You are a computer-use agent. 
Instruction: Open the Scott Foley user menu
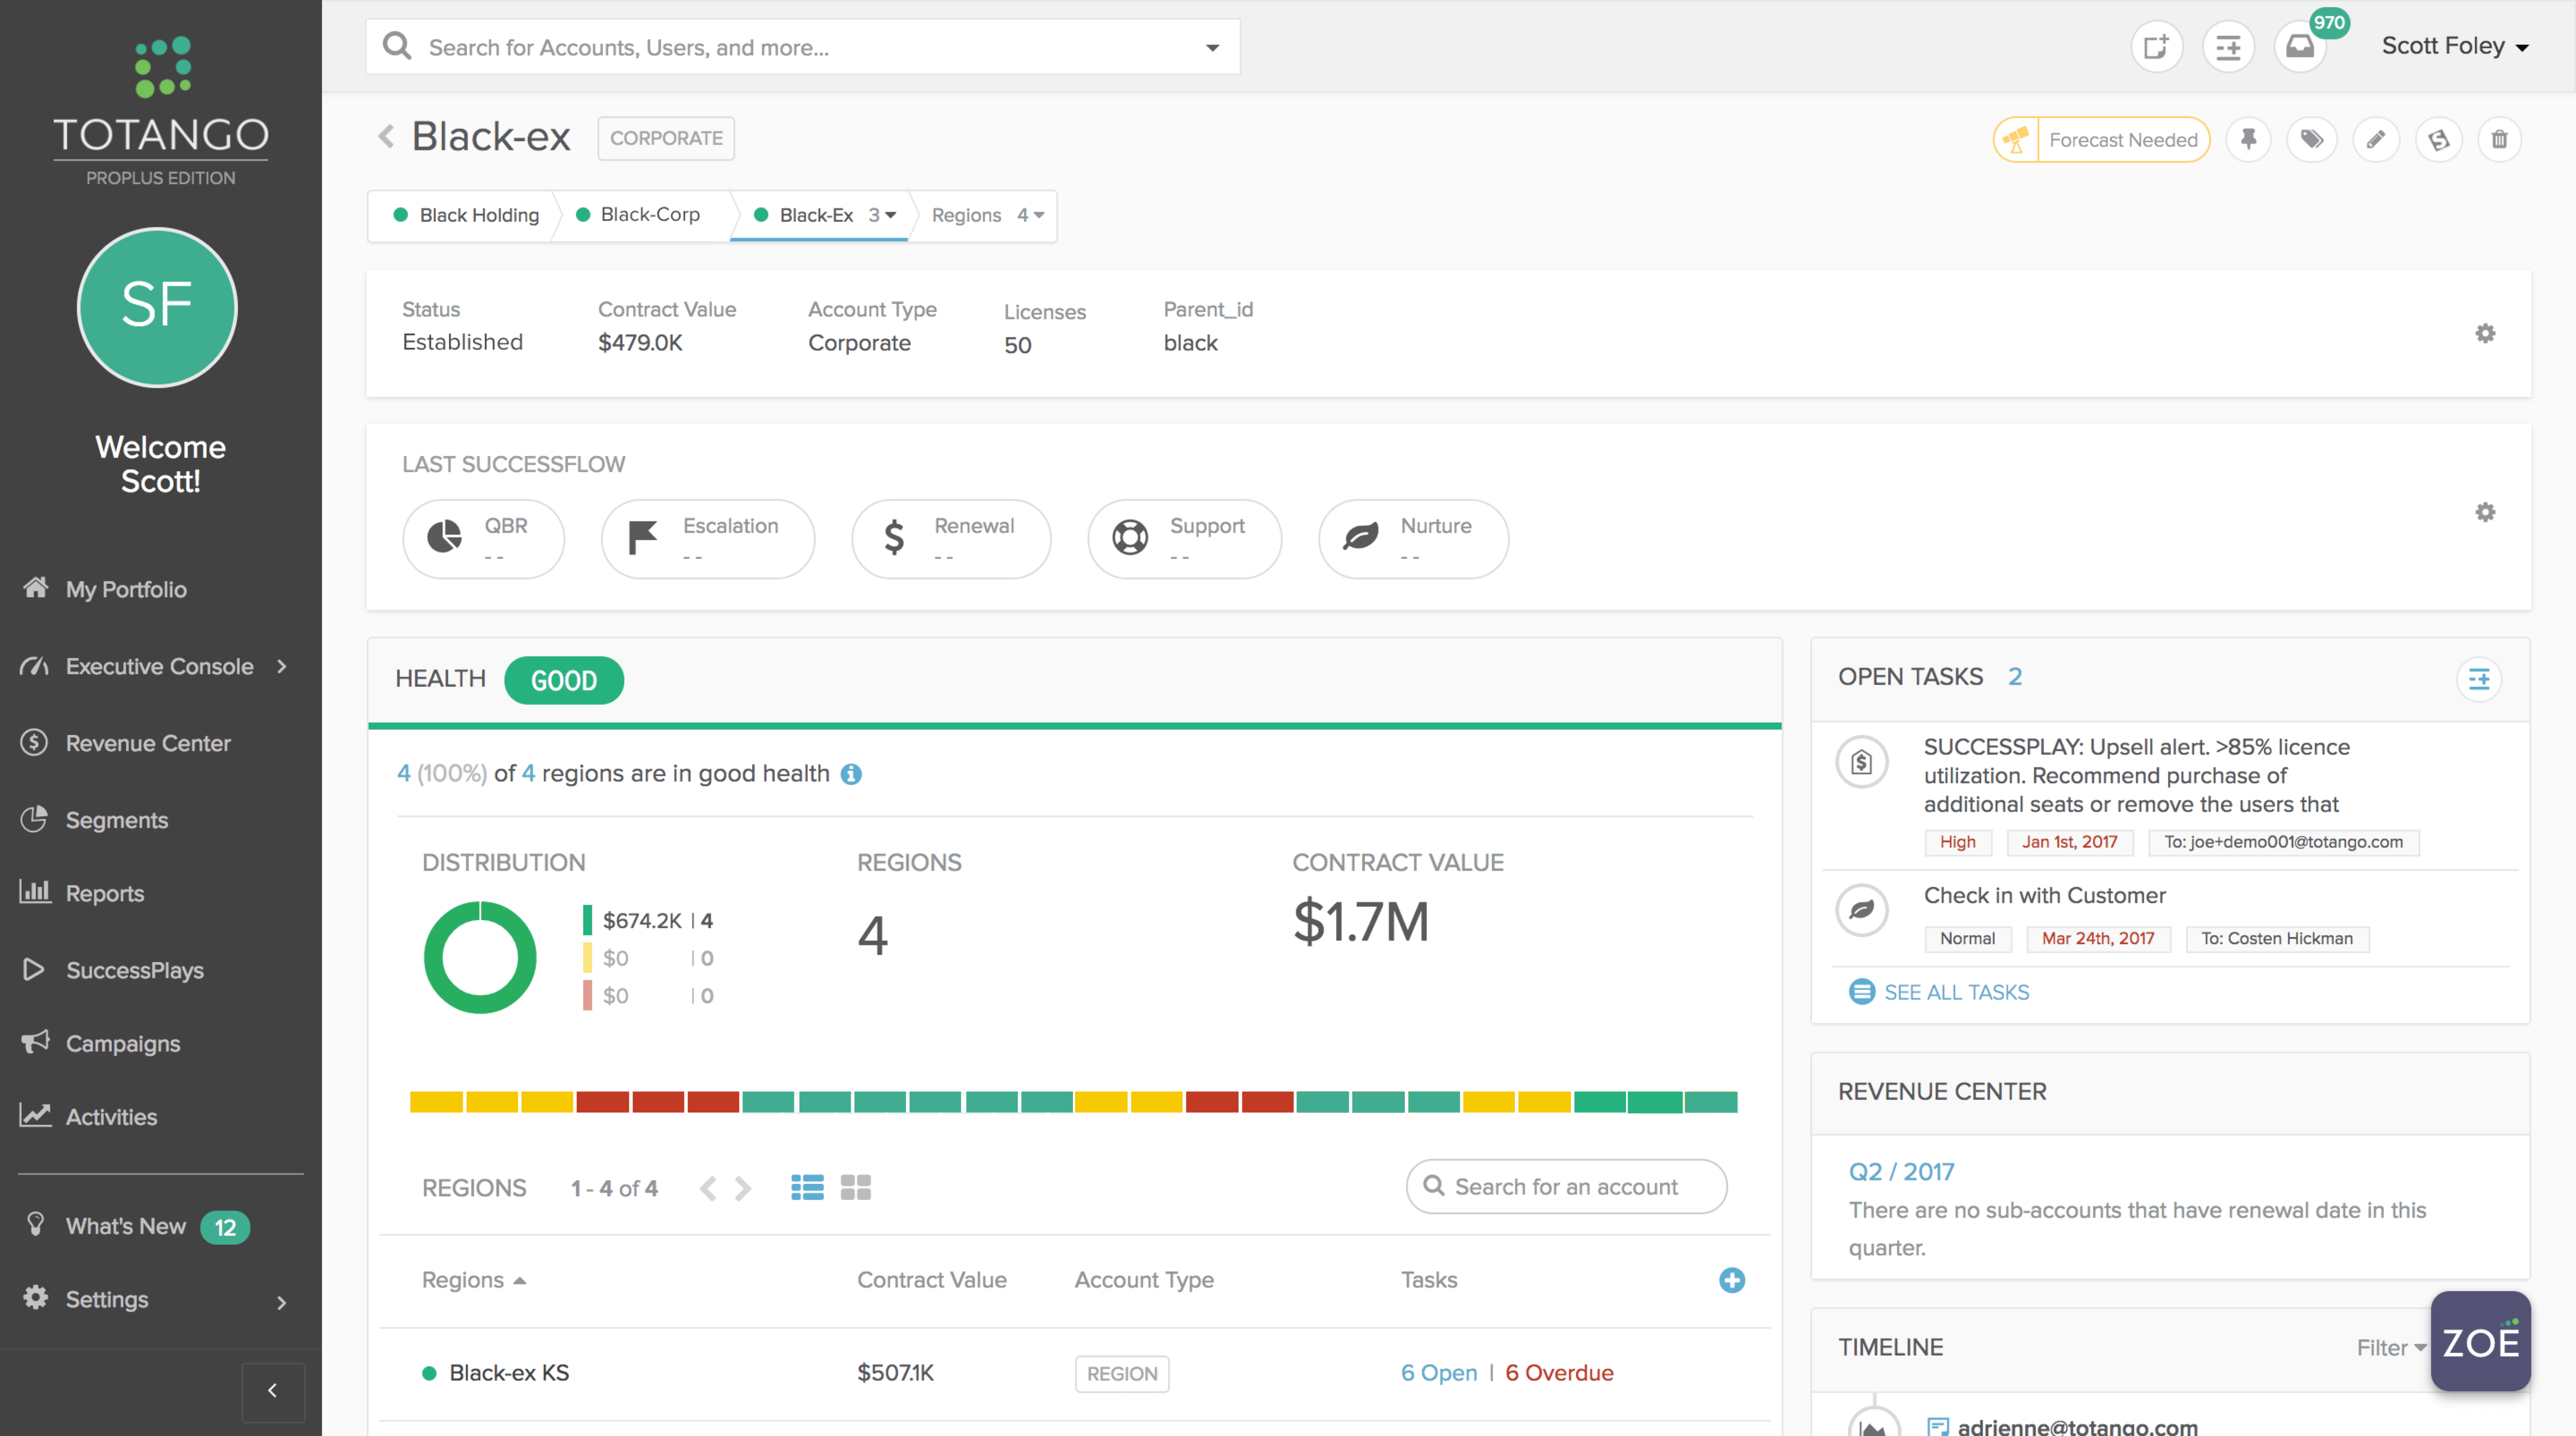pyautogui.click(x=2455, y=46)
